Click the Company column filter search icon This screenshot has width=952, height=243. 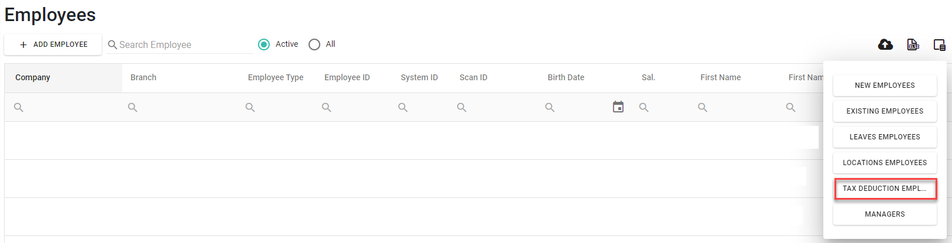point(19,108)
